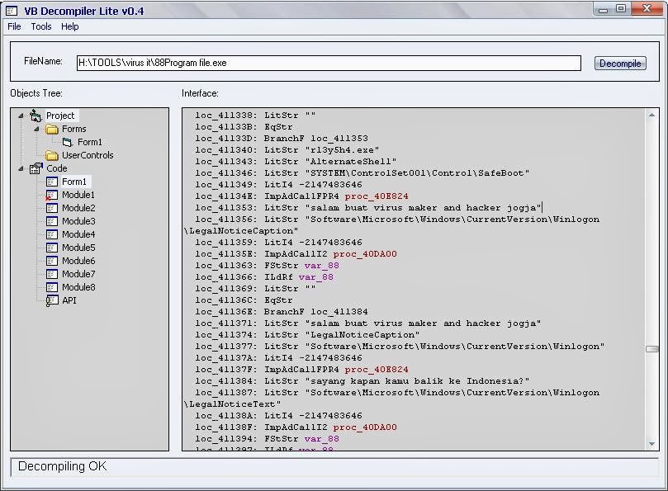
Task: Click the line loc_411340 "r13y5h4.exe"
Action: [x=287, y=150]
